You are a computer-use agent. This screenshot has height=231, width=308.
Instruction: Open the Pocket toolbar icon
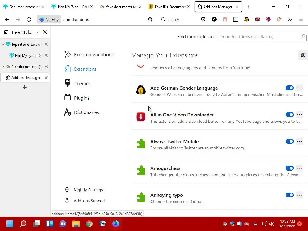(203, 19)
